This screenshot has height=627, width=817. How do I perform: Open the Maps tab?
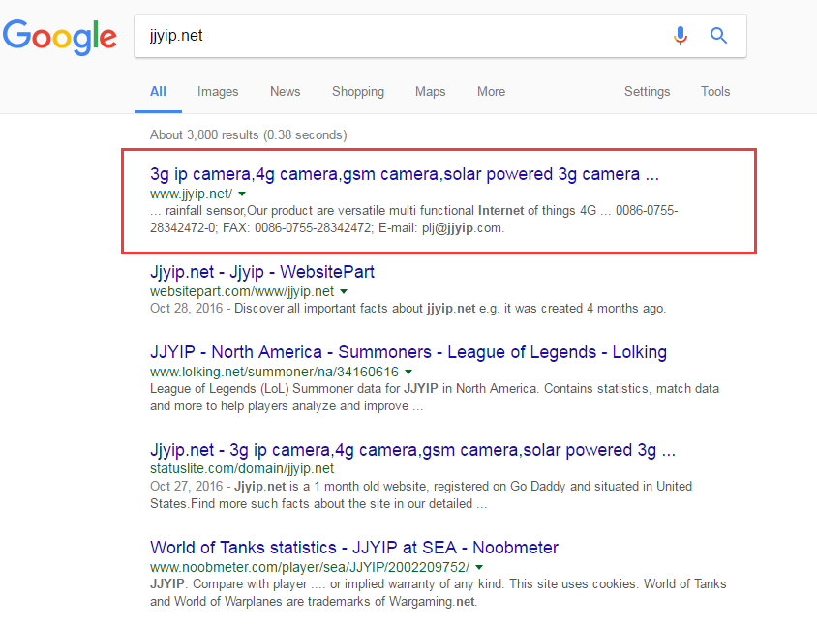click(x=431, y=92)
